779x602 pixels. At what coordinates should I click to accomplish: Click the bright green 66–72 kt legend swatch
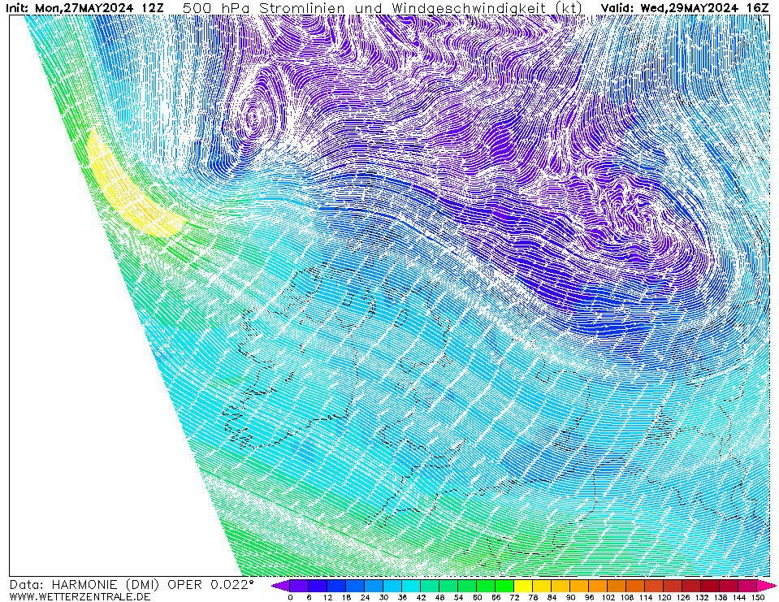[x=505, y=586]
